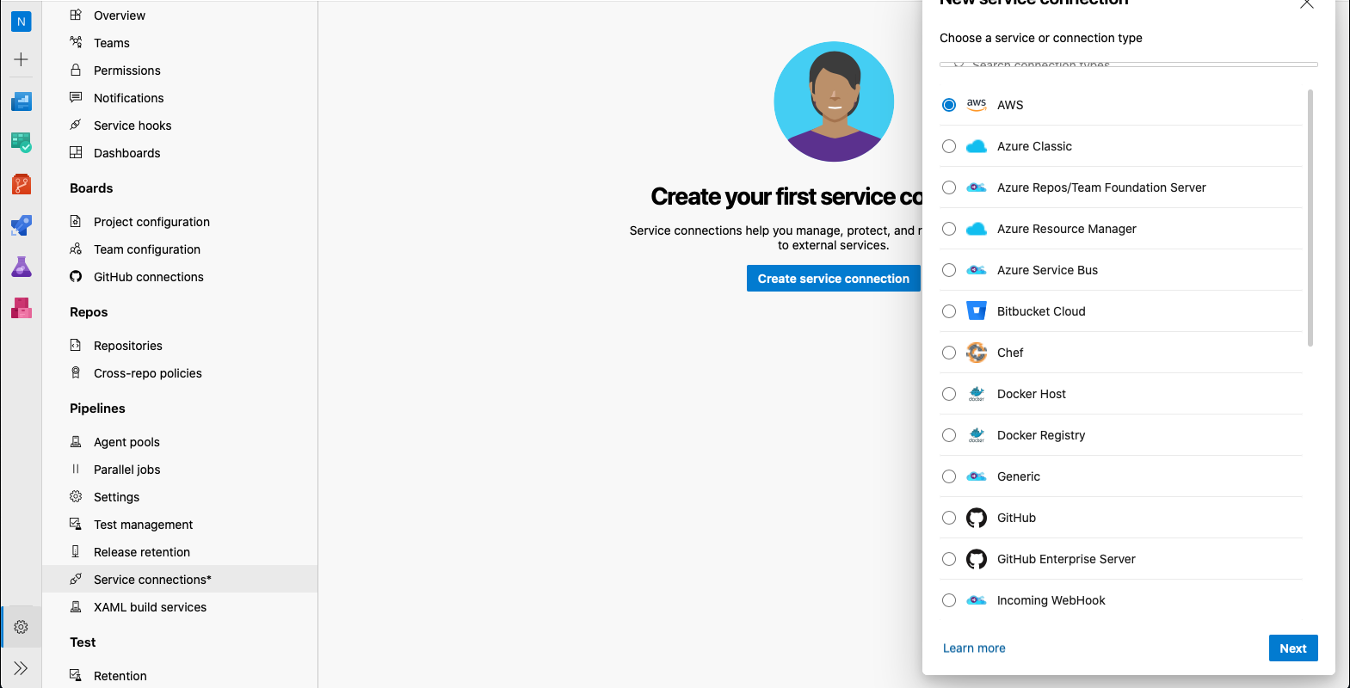Select the Bitbucket Cloud radio button

click(x=949, y=311)
